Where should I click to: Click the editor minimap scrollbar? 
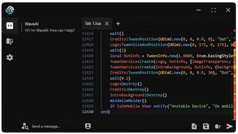[x=235, y=75]
